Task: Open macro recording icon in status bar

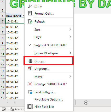Action: click(x=4, y=109)
